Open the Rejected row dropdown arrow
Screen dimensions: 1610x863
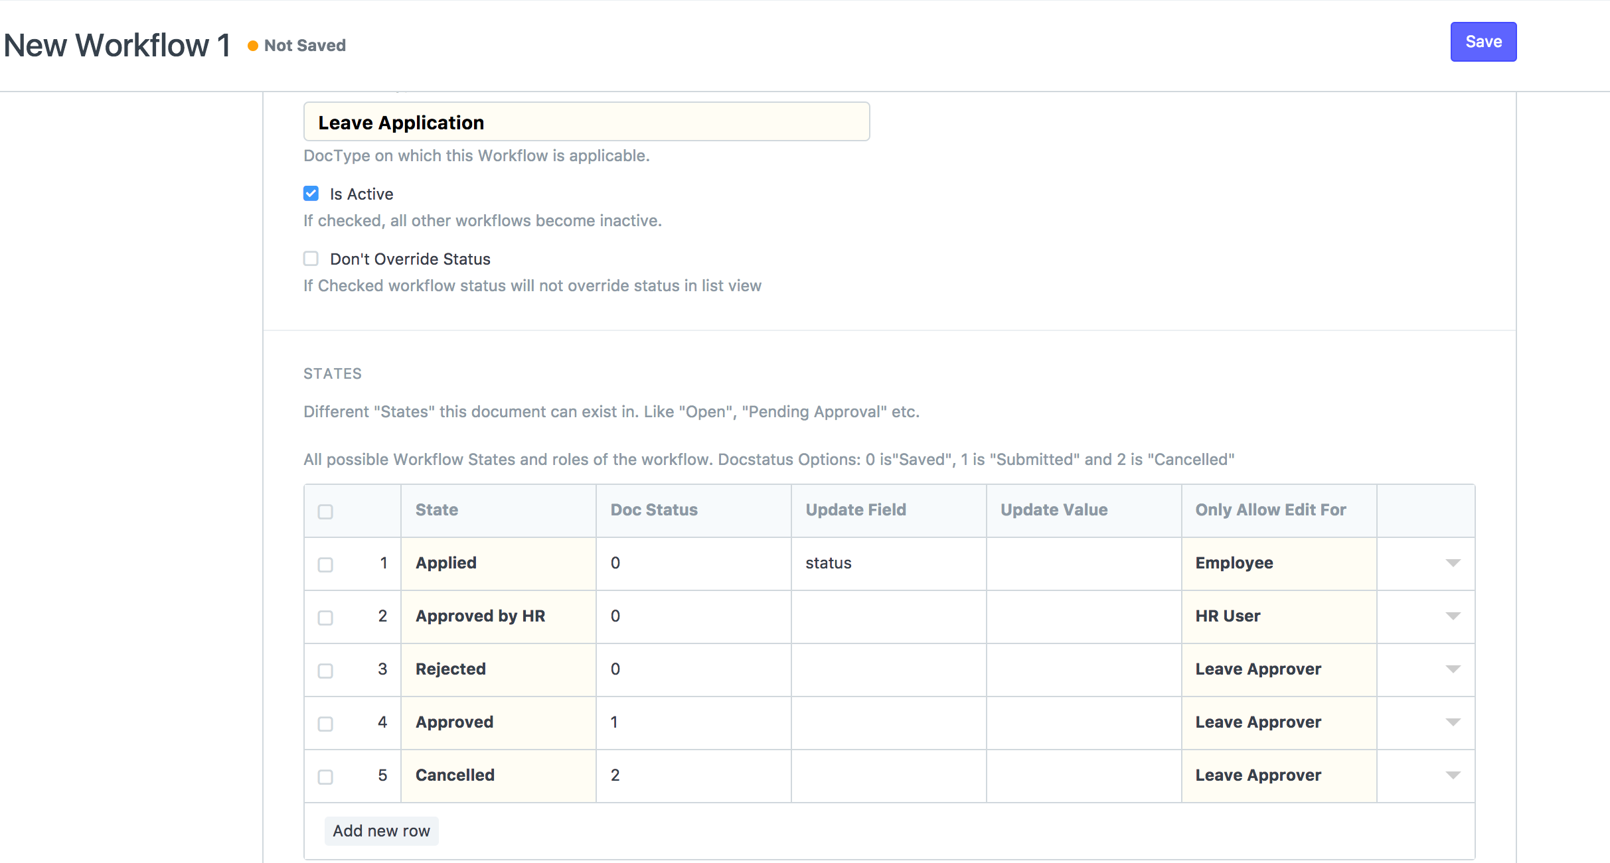point(1453,669)
